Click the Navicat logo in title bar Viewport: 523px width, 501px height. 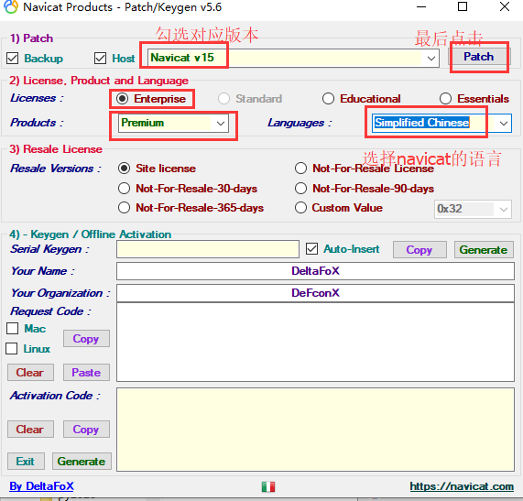[10, 7]
